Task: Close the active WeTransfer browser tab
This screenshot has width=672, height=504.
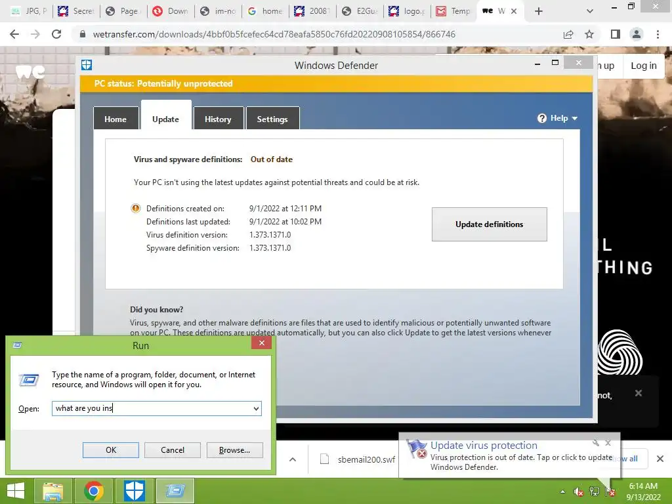Action: tap(514, 11)
